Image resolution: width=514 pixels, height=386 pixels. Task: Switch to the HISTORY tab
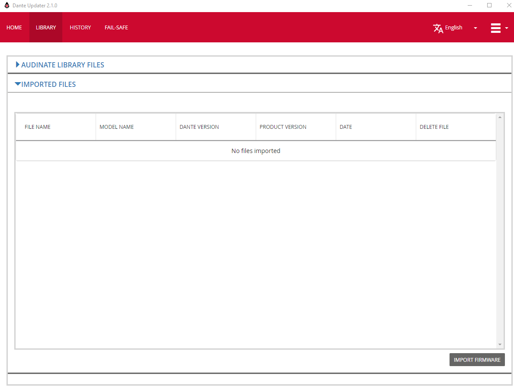(80, 28)
